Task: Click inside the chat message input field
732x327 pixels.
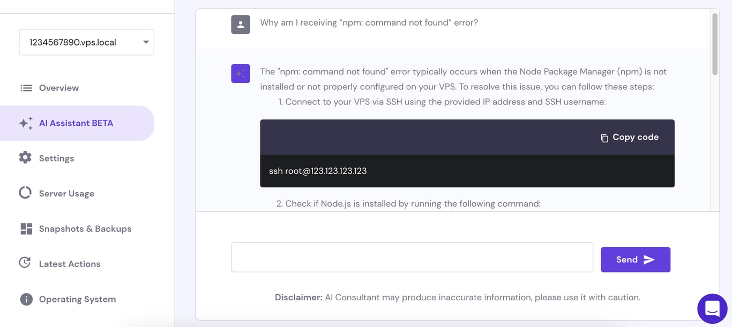Action: pyautogui.click(x=412, y=257)
